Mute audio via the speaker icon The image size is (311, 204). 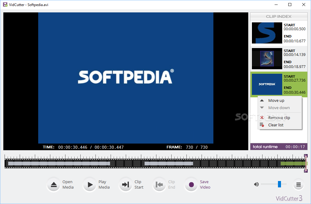click(x=256, y=184)
